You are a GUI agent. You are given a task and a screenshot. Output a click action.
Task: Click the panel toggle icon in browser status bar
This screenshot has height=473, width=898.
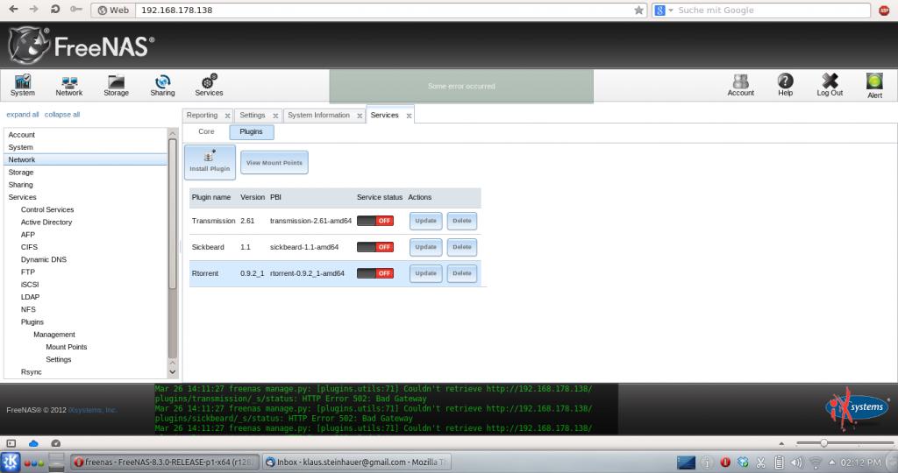tap(11, 443)
